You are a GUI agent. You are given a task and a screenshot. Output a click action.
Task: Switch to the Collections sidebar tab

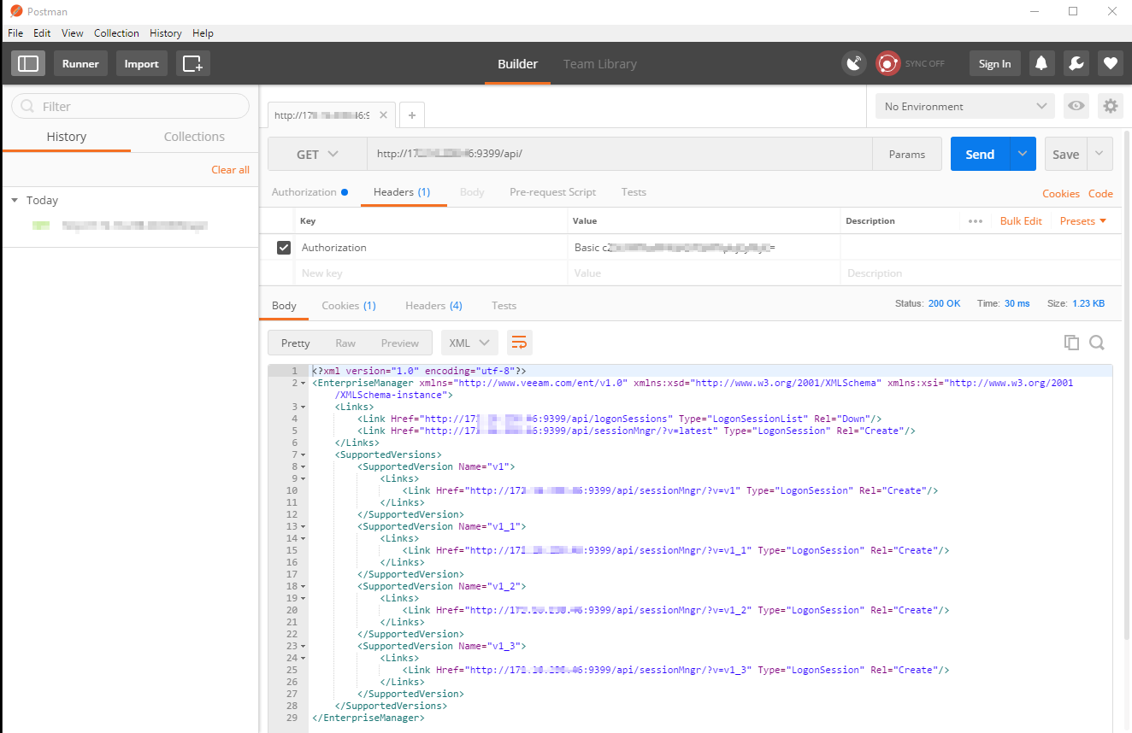coord(194,137)
